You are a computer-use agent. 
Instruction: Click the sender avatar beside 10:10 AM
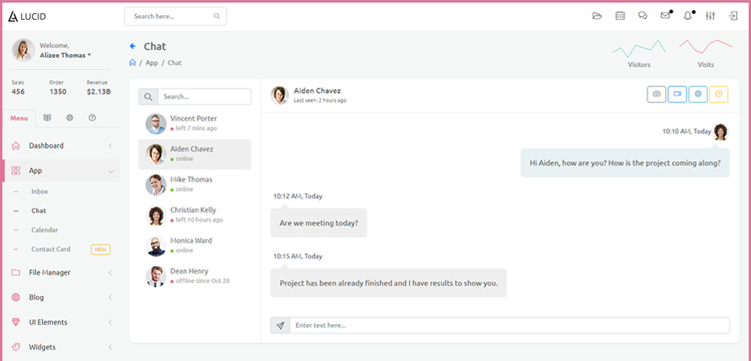coord(721,132)
